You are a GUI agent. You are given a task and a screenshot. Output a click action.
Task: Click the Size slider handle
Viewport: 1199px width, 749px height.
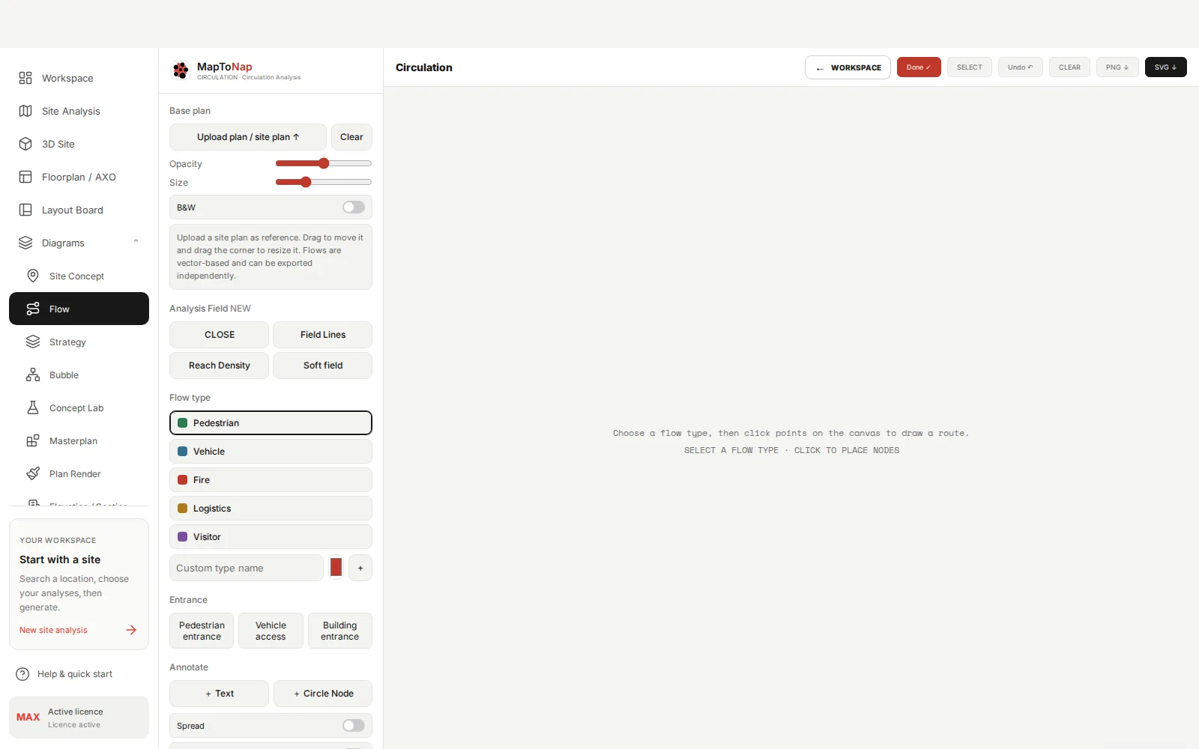(x=306, y=182)
